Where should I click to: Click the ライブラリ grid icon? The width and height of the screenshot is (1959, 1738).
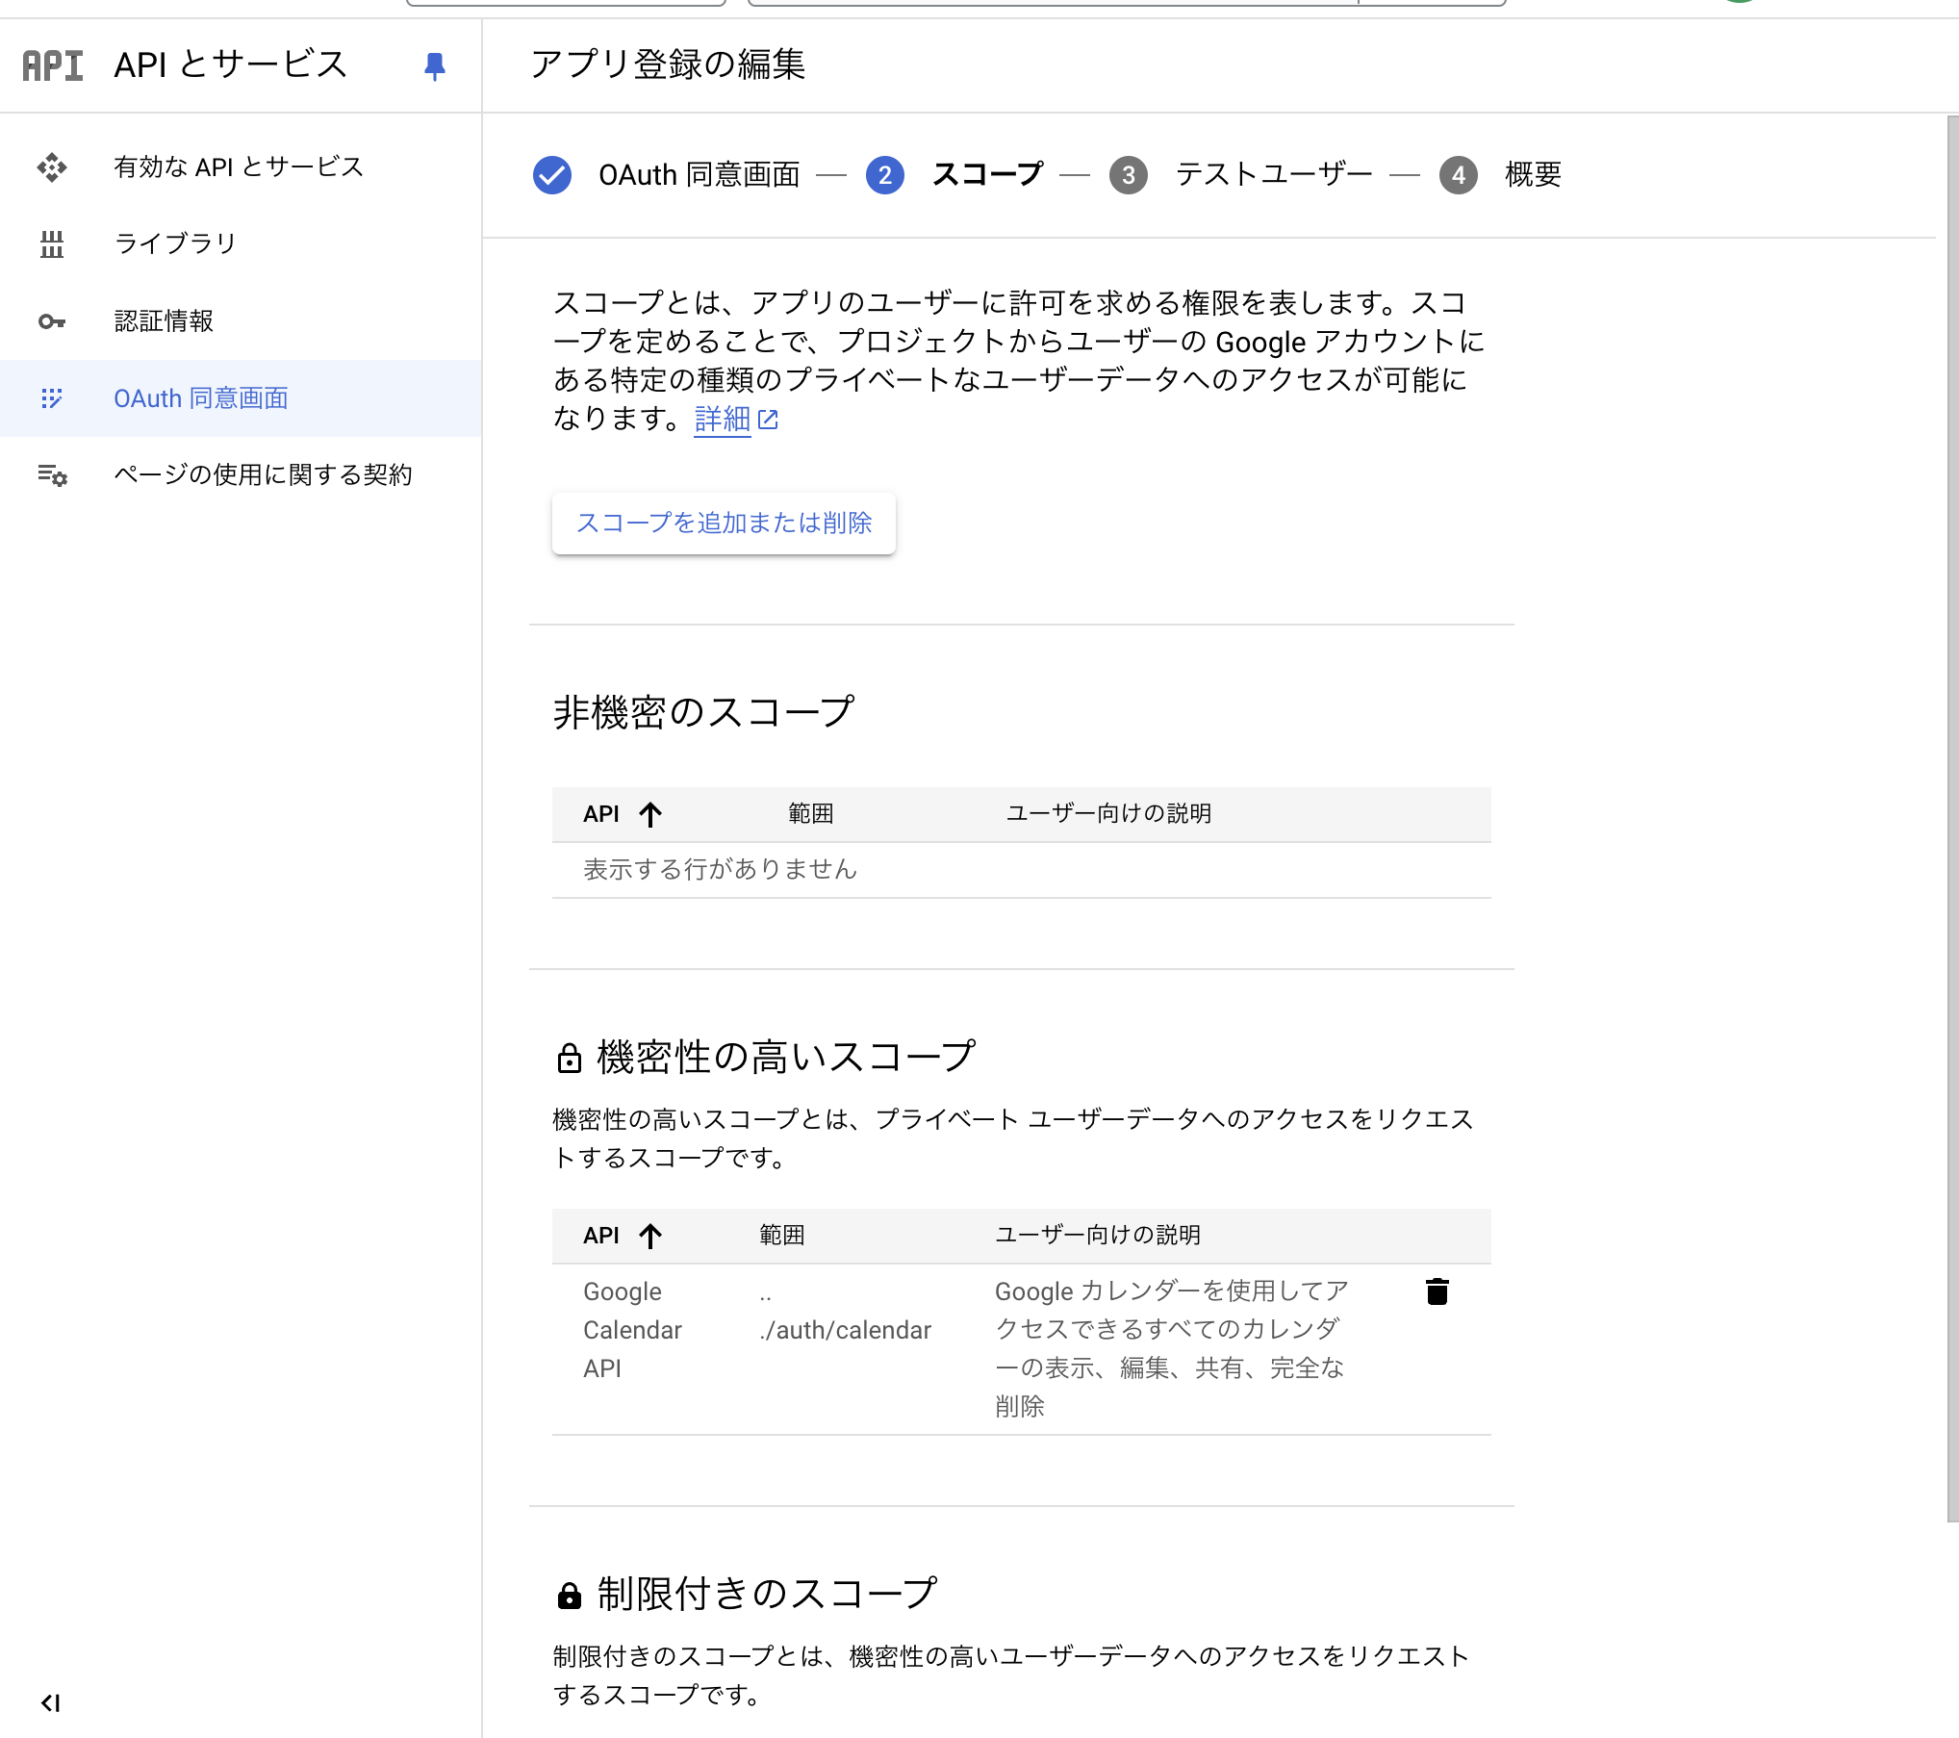click(52, 244)
